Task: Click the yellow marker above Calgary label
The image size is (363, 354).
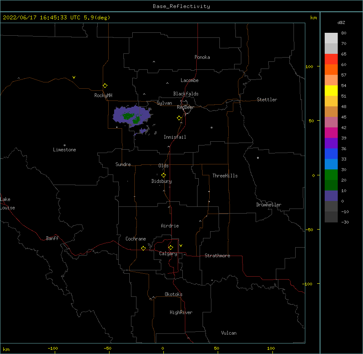Action: click(171, 248)
